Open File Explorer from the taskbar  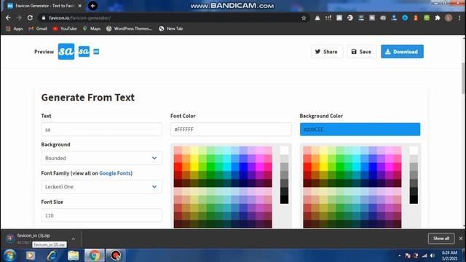(73, 255)
